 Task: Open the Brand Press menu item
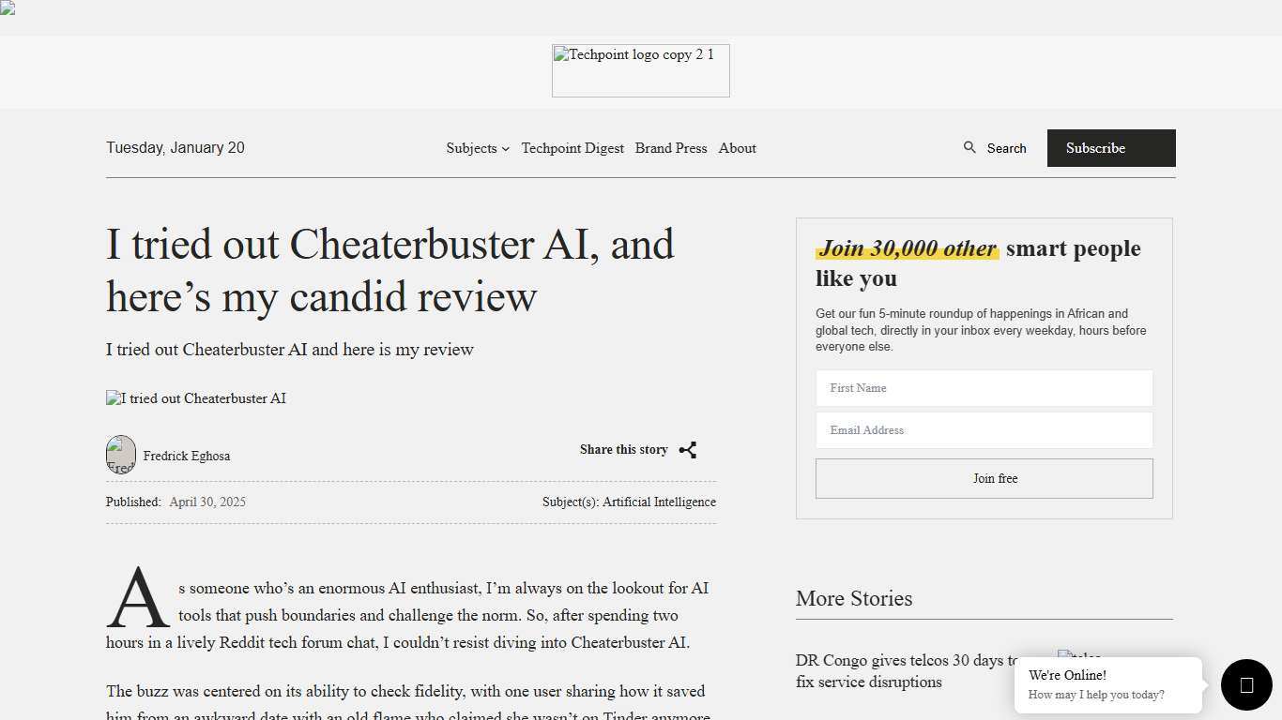click(671, 148)
